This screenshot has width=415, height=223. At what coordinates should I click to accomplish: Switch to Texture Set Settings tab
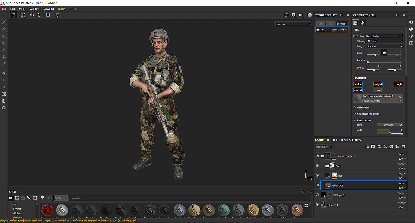click(347, 140)
